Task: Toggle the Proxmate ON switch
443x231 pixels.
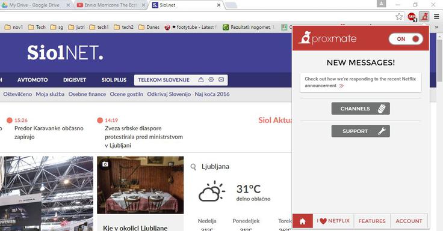Action: coord(406,39)
